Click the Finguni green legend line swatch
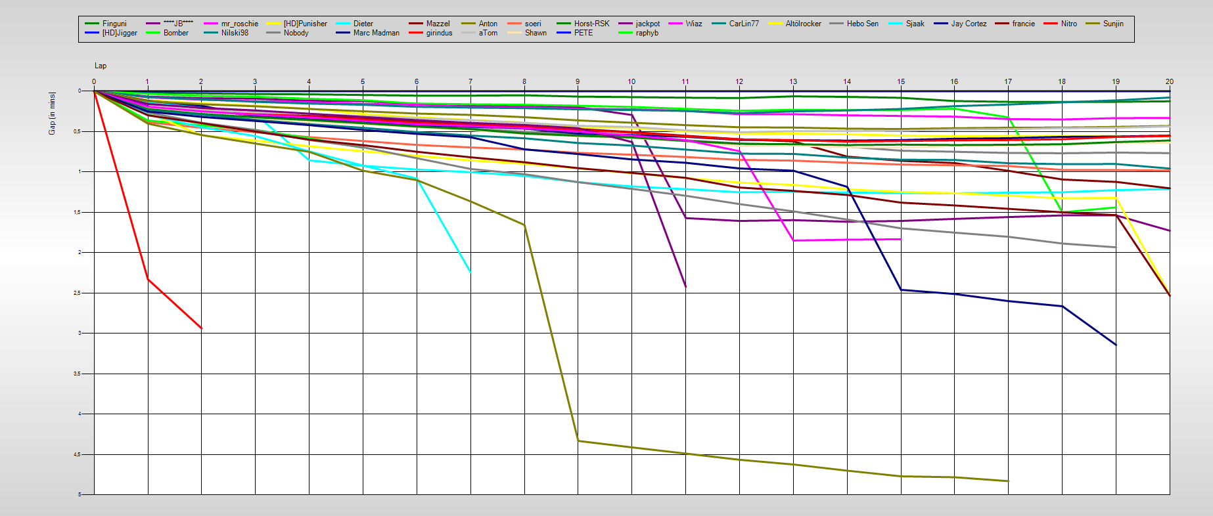Viewport: 1213px width, 516px height. point(92,24)
